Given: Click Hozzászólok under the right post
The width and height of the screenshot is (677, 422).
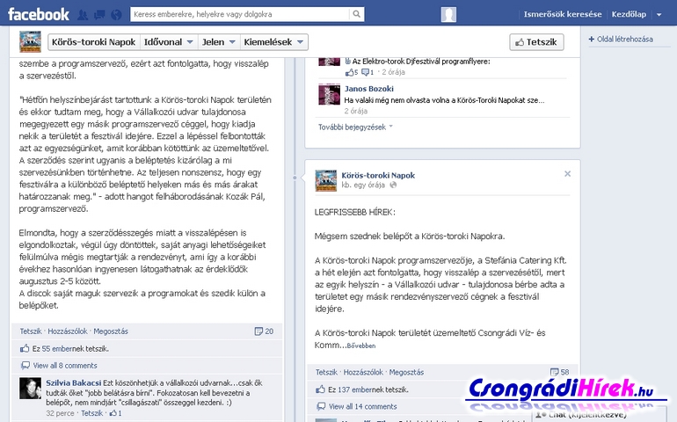Looking at the screenshot, I should click(x=363, y=373).
